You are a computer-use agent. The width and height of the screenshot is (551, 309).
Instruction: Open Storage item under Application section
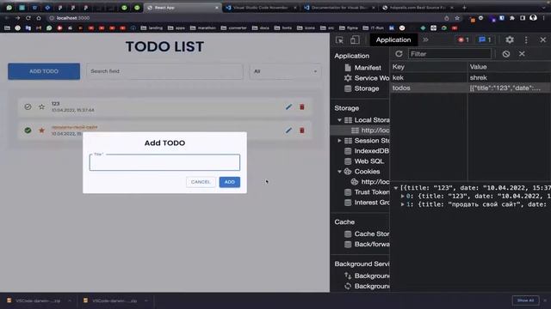click(362, 88)
